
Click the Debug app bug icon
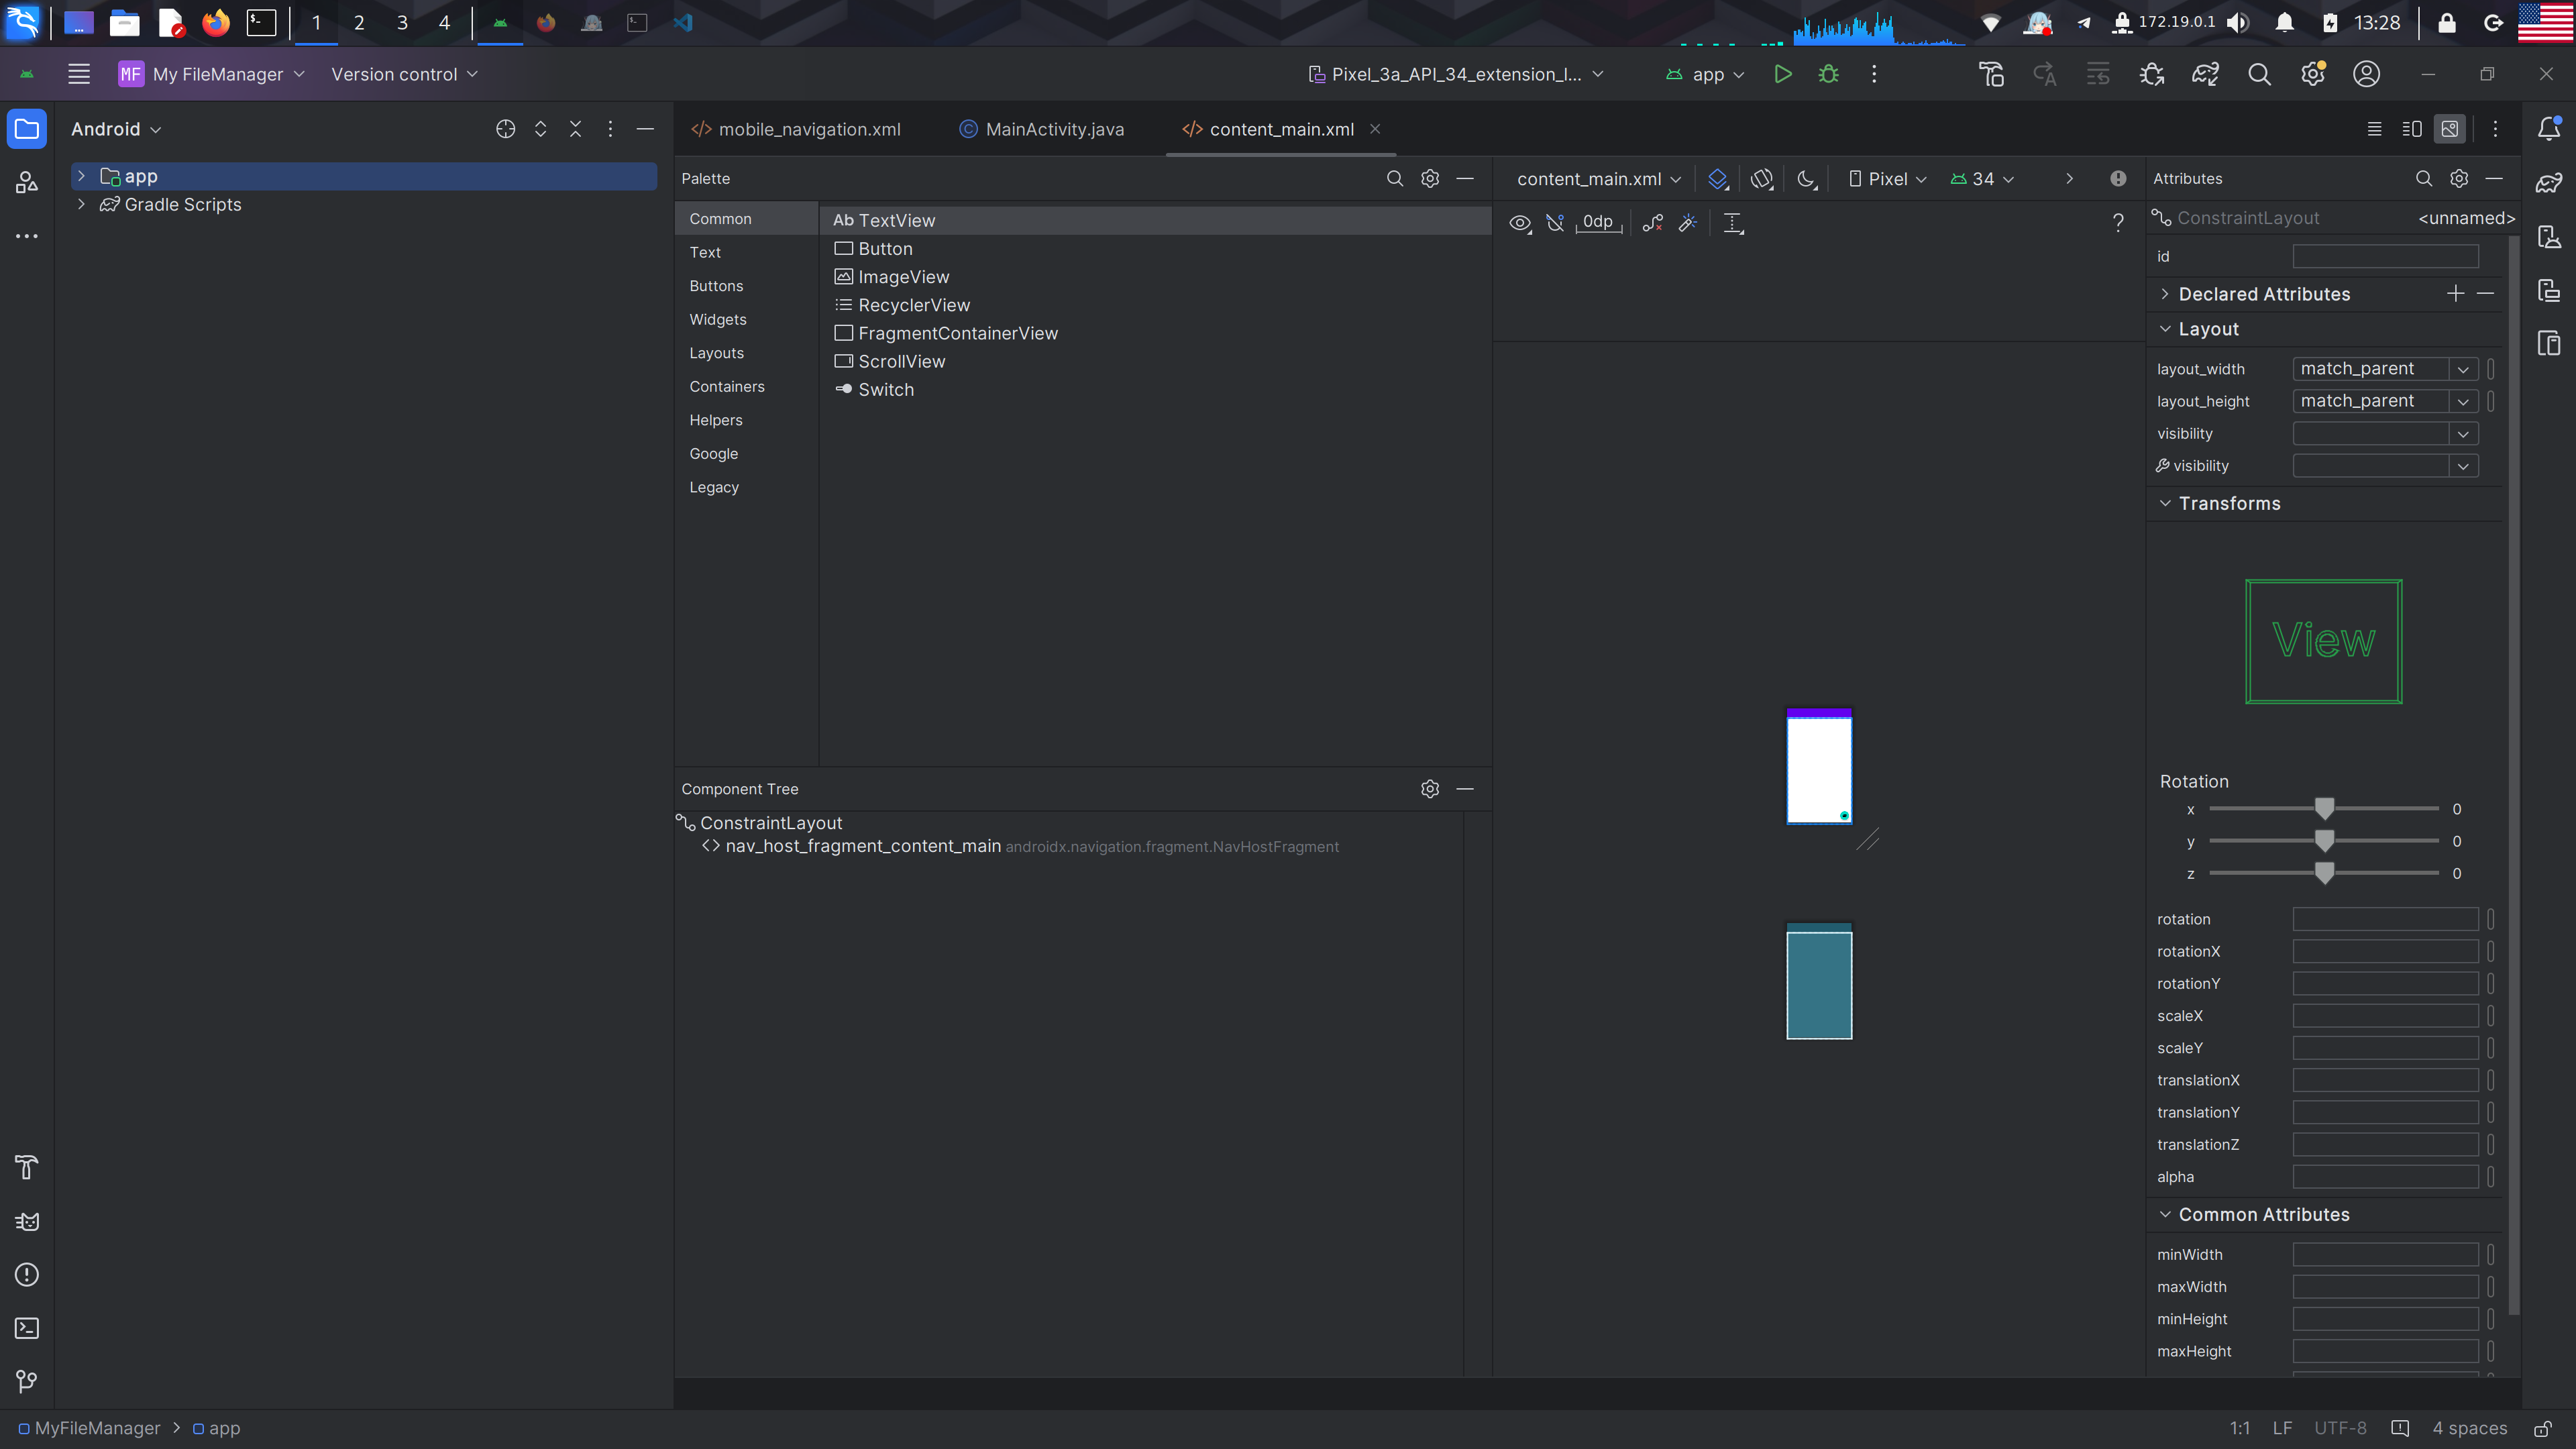click(1828, 74)
